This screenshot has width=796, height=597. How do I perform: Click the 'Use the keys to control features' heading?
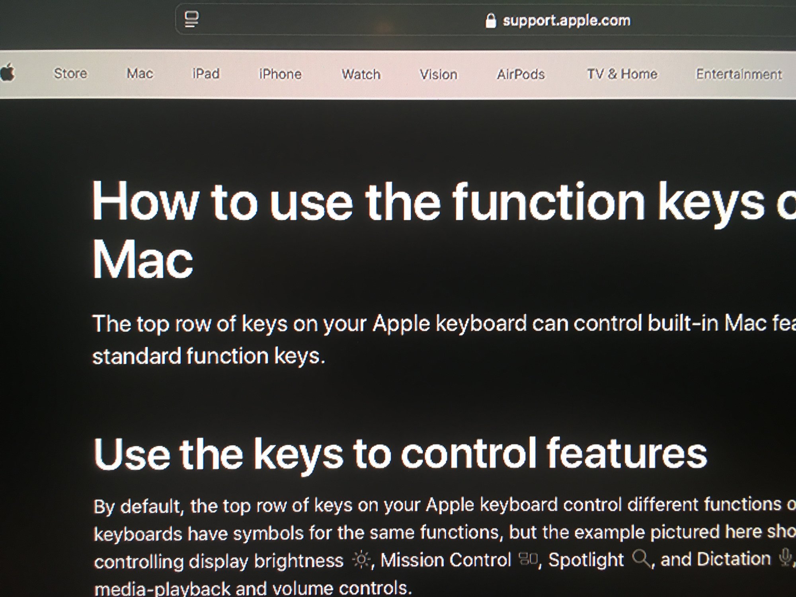point(400,454)
